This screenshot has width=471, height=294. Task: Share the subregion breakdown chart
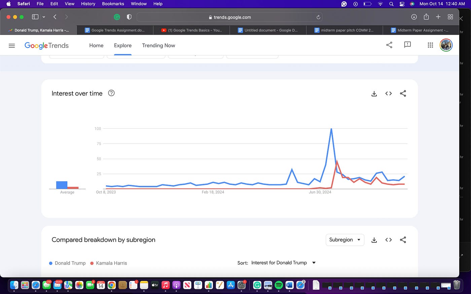point(403,240)
